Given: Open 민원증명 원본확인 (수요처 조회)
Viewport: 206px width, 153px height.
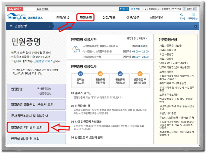Looking at the screenshot, I should [36, 104].
